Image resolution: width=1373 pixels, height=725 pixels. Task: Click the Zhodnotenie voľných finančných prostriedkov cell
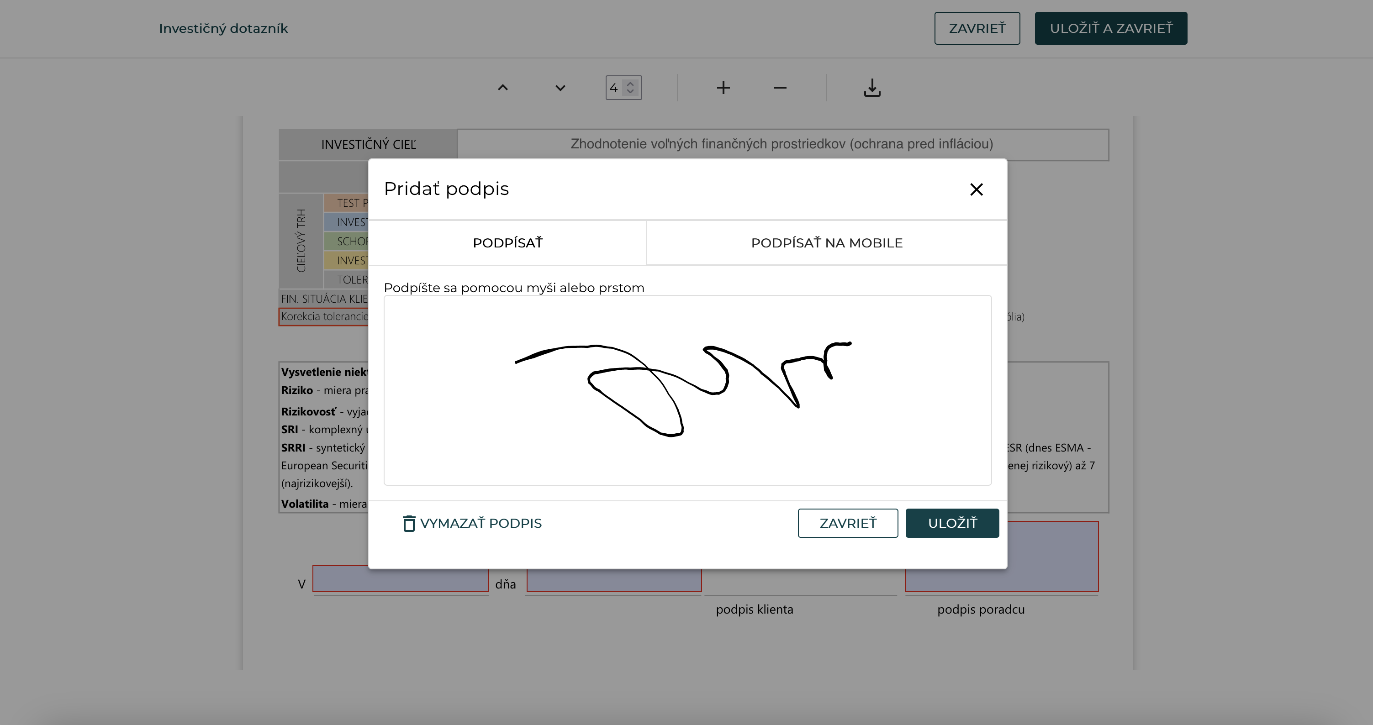coord(782,144)
